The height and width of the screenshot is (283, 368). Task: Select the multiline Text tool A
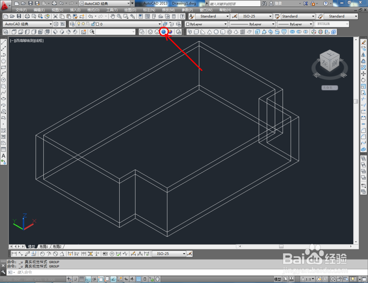4,156
